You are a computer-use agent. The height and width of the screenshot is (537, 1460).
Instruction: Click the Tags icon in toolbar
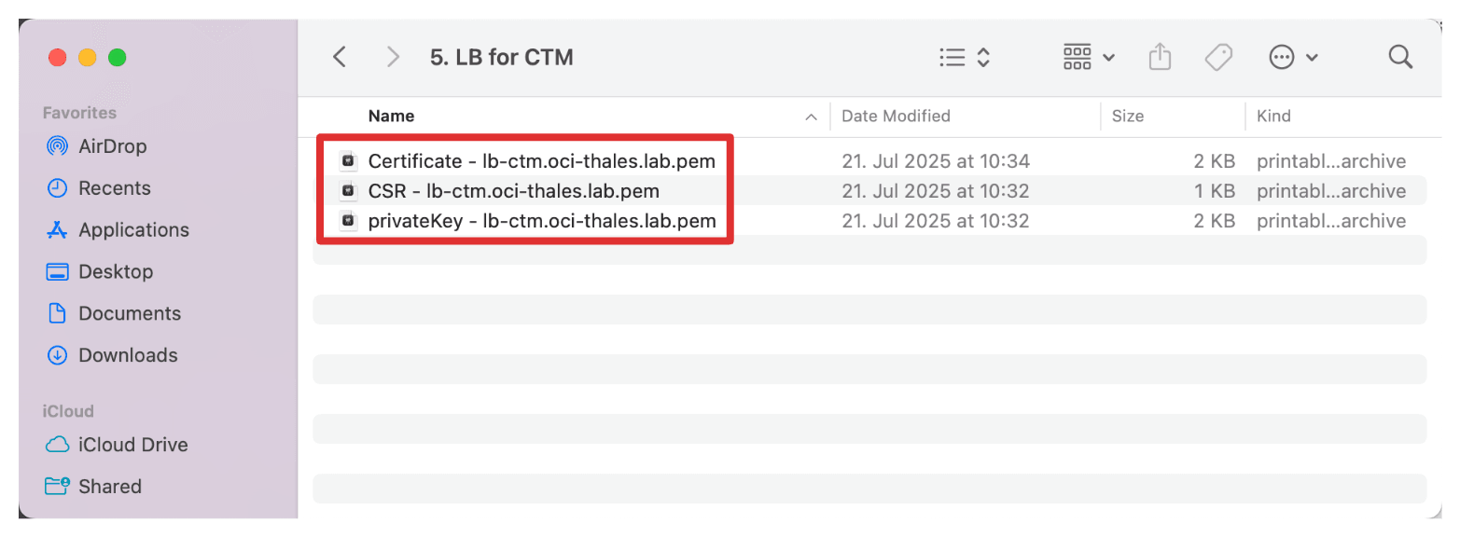pyautogui.click(x=1218, y=58)
